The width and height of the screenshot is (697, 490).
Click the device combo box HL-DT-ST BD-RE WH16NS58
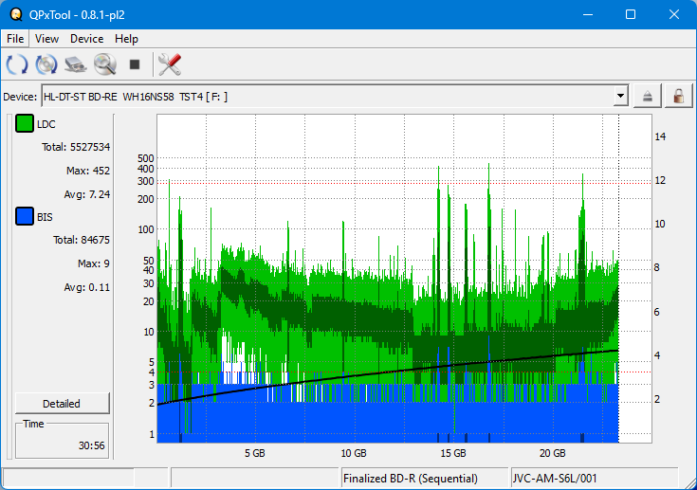(335, 96)
